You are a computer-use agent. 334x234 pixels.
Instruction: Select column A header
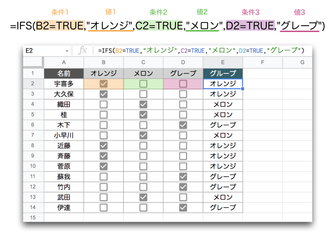(64, 62)
